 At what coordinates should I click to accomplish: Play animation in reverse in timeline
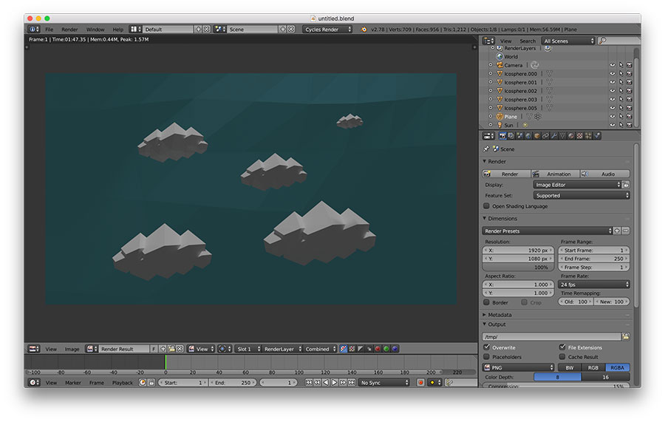coord(326,382)
